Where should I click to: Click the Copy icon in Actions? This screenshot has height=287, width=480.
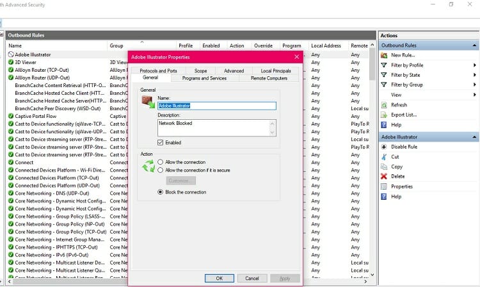(x=384, y=167)
